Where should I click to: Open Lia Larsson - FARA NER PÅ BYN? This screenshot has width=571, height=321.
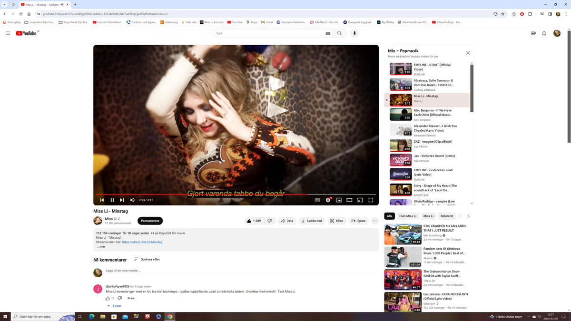point(427,302)
